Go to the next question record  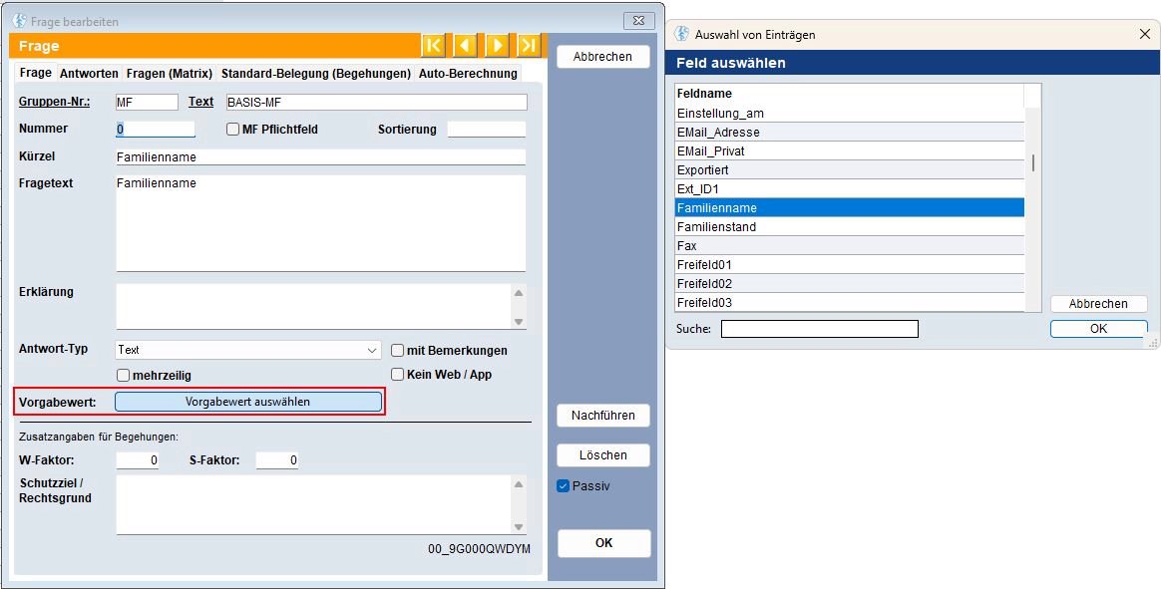tap(497, 45)
